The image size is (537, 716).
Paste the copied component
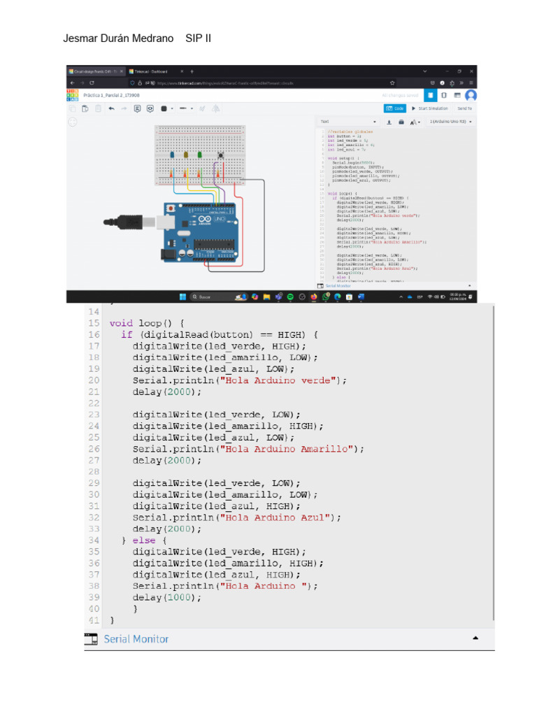[x=85, y=108]
